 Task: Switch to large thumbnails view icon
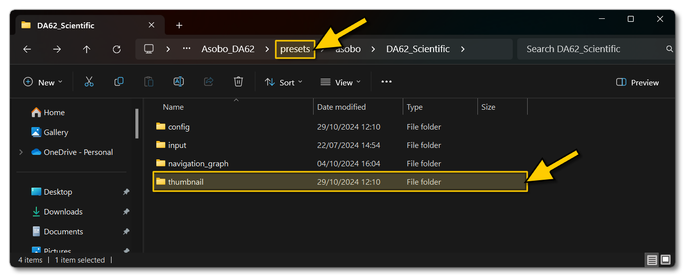666,260
